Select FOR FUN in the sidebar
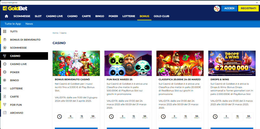 (24, 105)
